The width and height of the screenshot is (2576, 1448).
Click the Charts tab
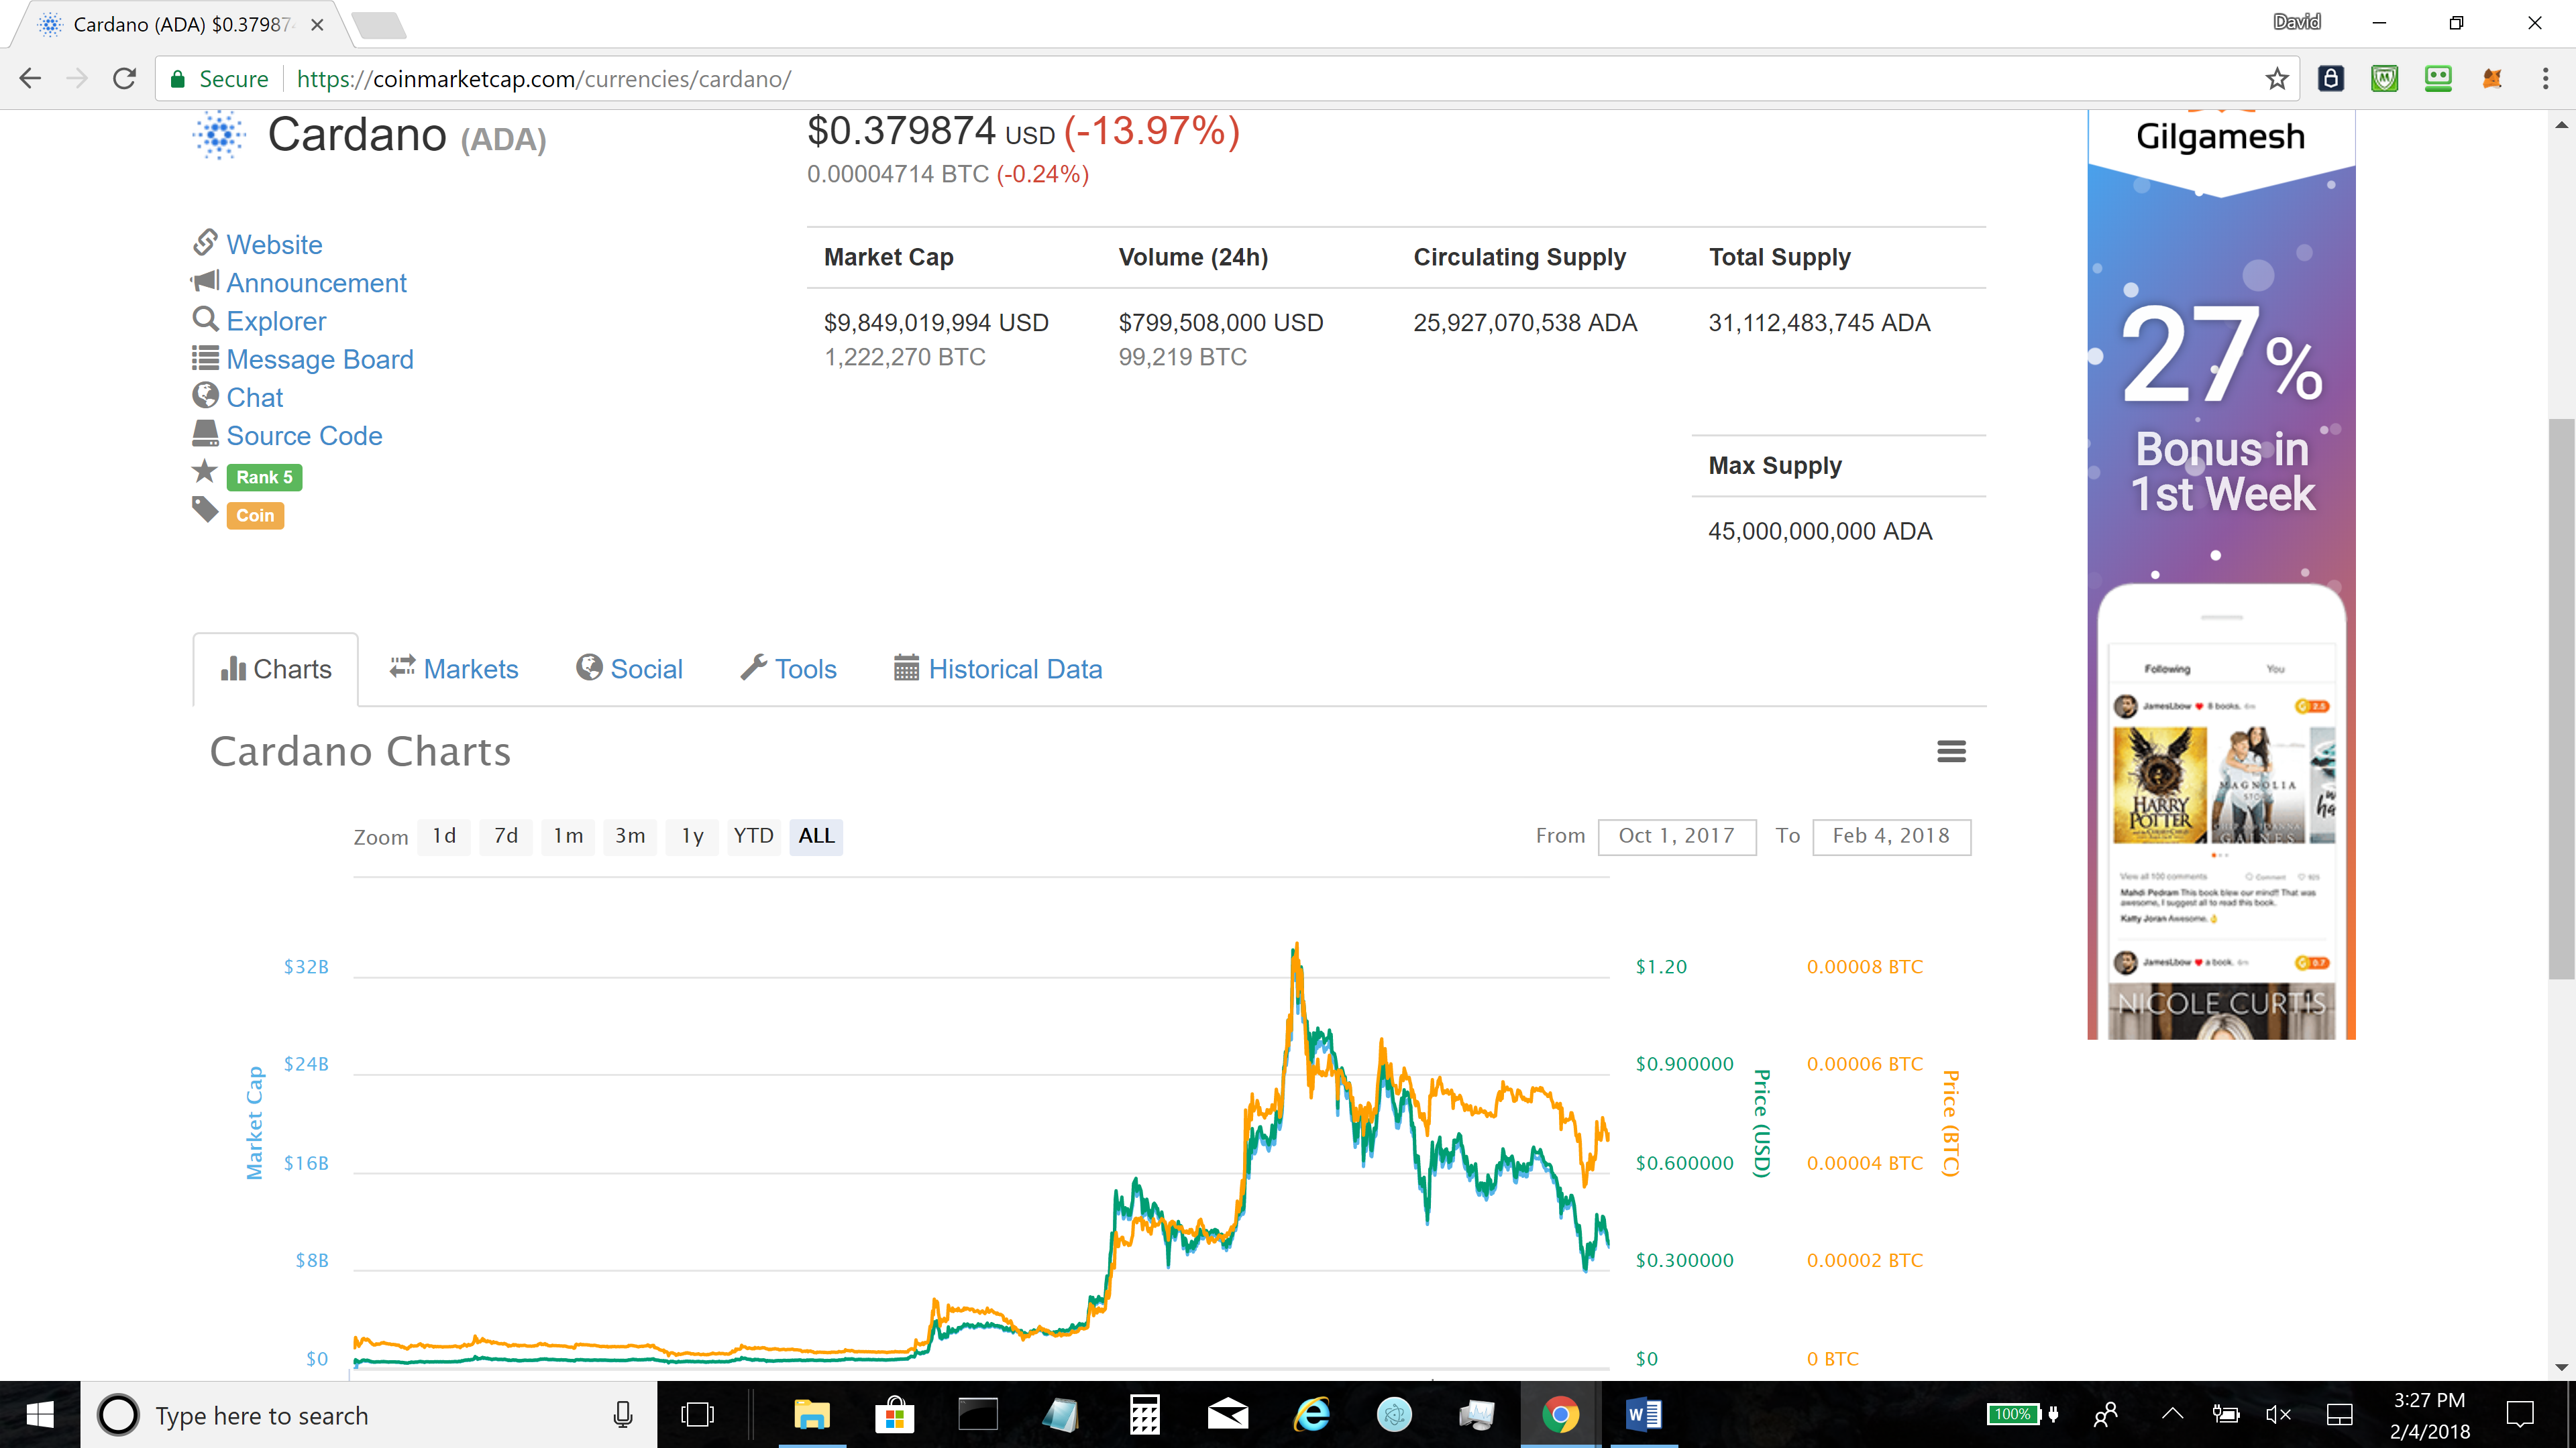pyautogui.click(x=276, y=668)
